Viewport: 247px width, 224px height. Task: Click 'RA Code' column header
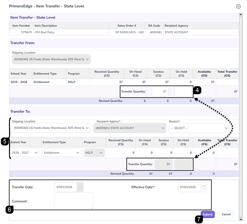pyautogui.click(x=154, y=26)
